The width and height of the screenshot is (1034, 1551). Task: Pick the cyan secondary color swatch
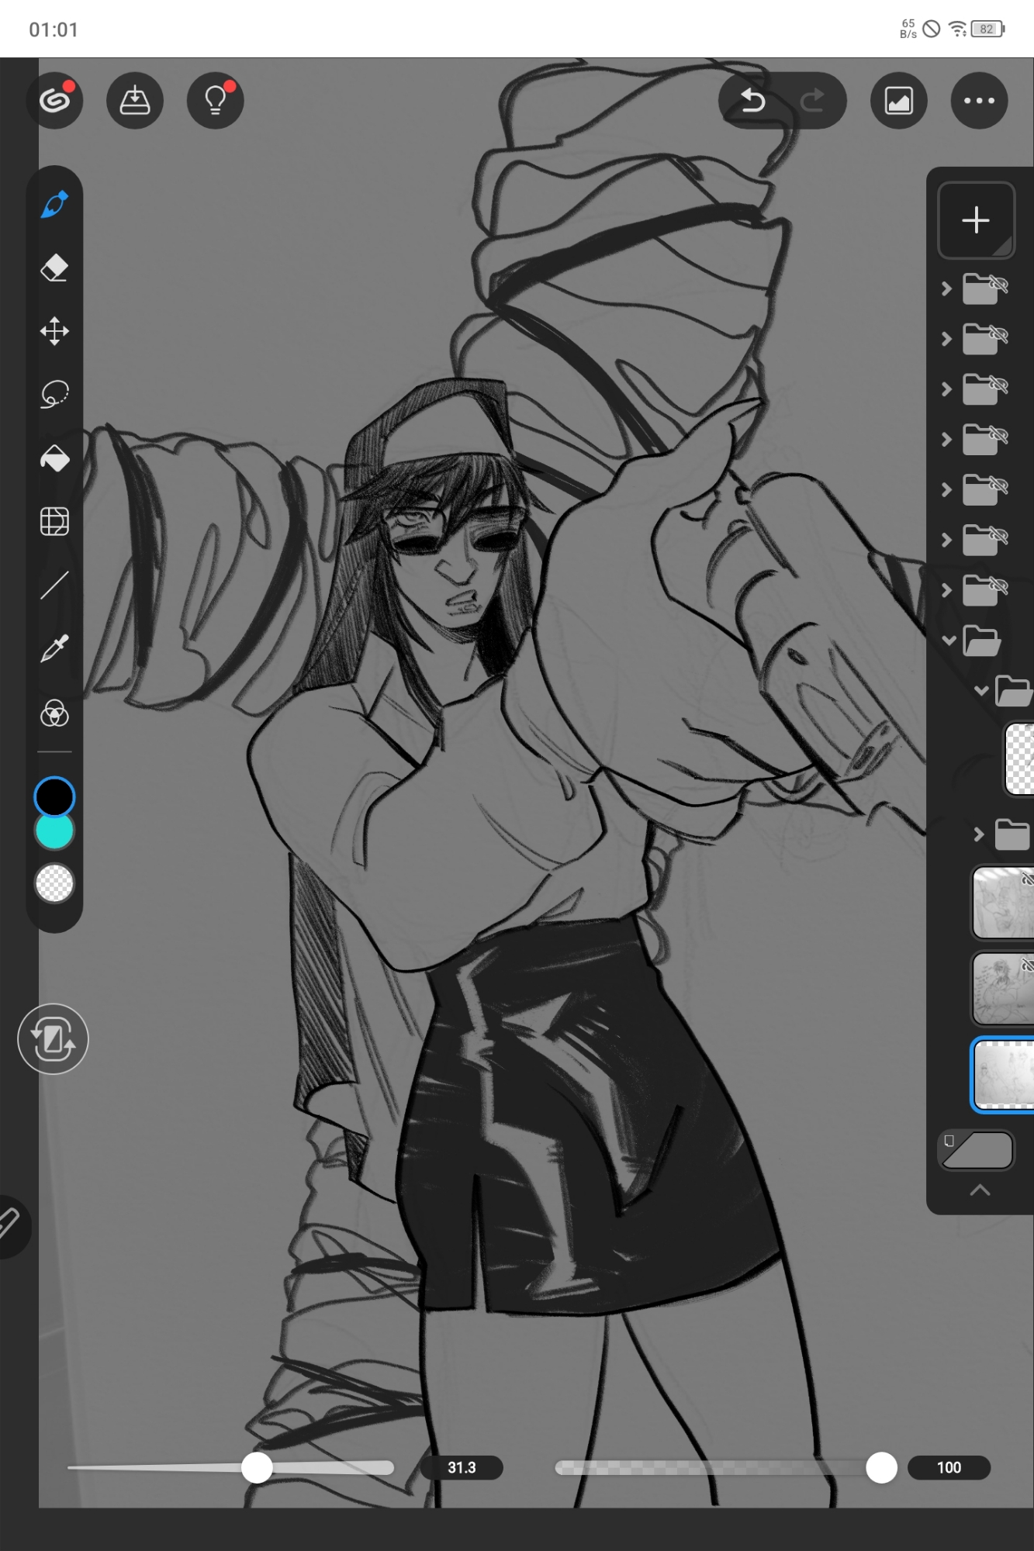(54, 832)
